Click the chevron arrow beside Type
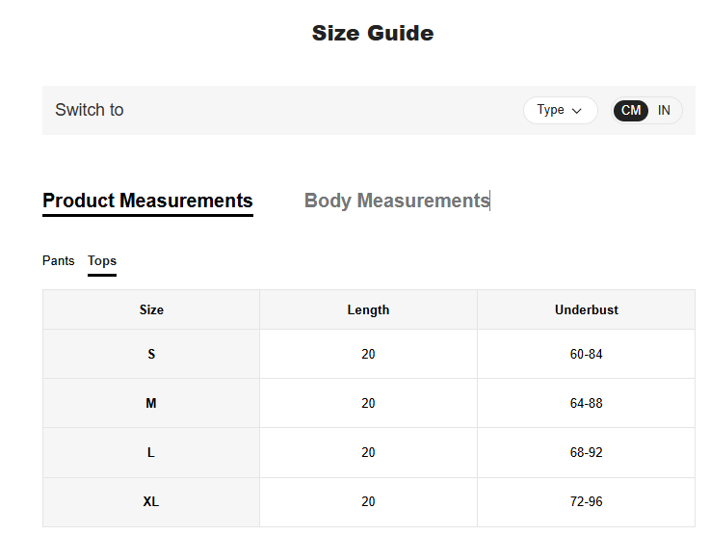Screen dimensions: 710x536 (x=577, y=111)
